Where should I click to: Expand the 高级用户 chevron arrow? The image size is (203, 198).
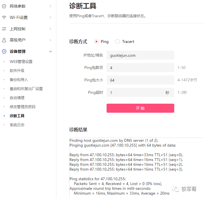point(50,40)
